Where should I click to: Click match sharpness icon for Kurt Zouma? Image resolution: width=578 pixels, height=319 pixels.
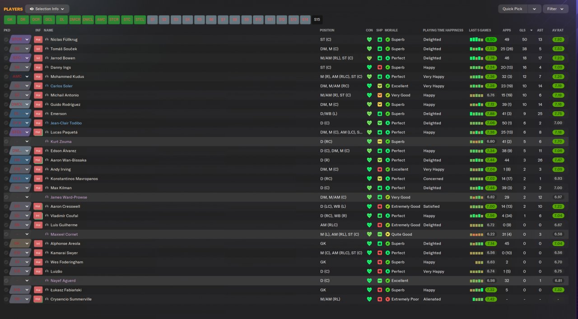(380, 141)
